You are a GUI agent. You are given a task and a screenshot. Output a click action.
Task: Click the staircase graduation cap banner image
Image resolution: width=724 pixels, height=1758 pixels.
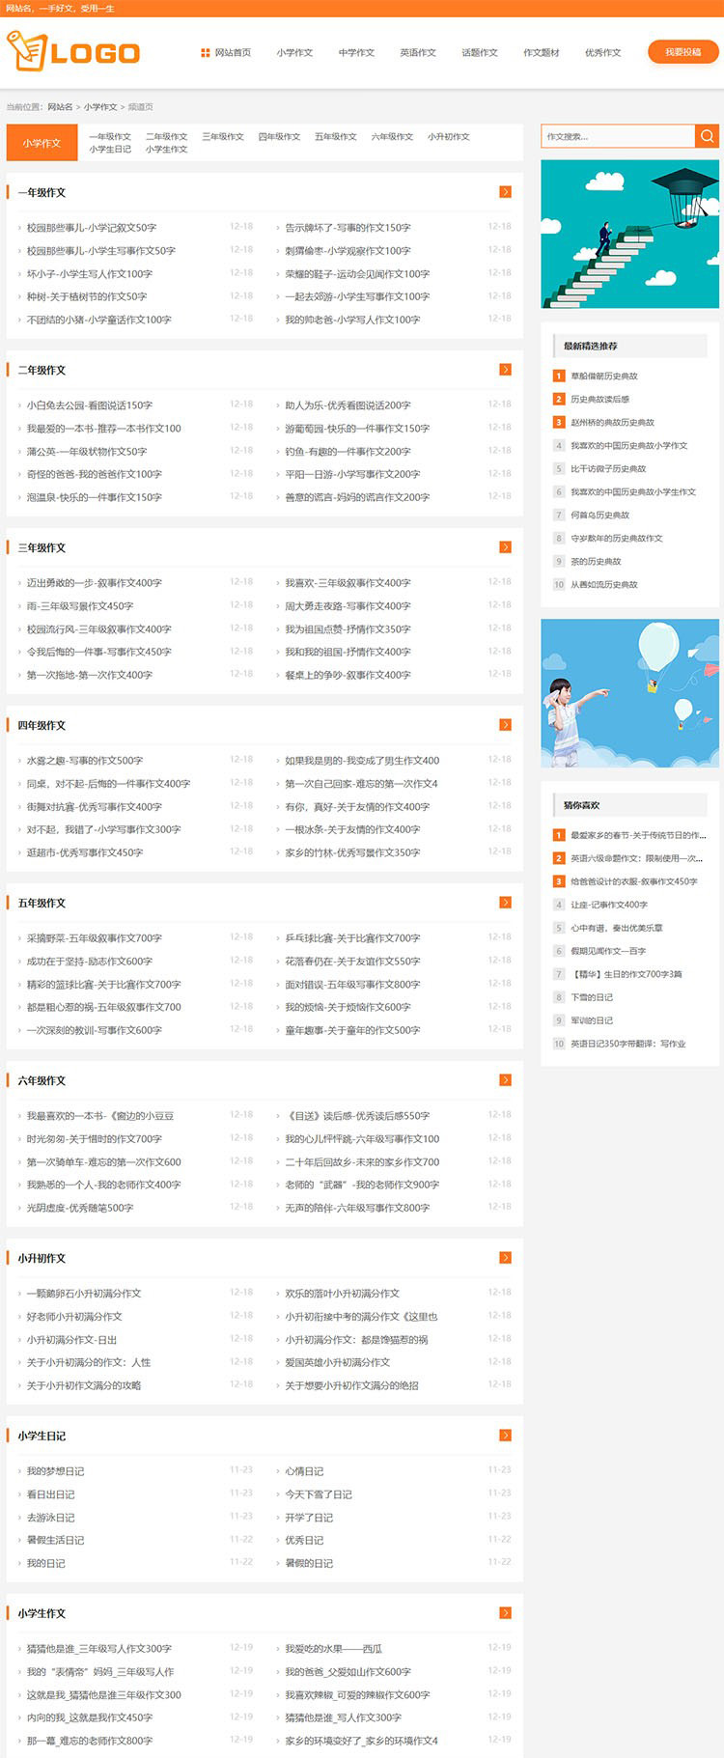coord(629,235)
